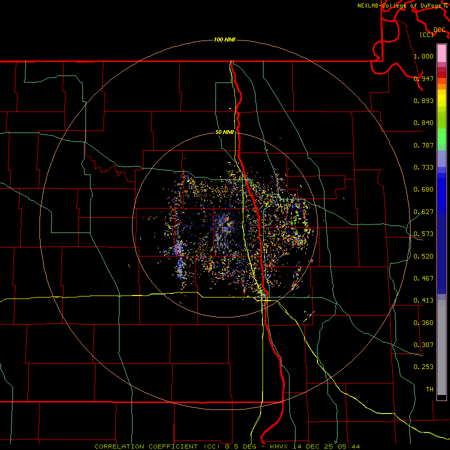Select the 0.893 scale value
Viewport: 450px width, 450px height.
coord(423,100)
